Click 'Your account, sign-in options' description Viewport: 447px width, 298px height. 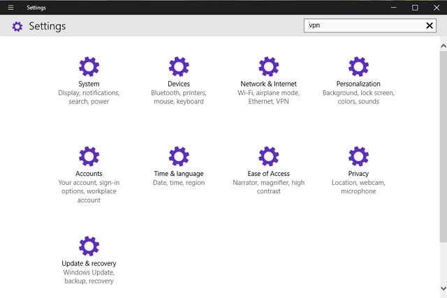pyautogui.click(x=89, y=191)
